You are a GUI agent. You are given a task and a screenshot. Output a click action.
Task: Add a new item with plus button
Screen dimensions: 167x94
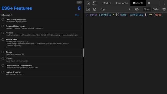pos(79,2)
